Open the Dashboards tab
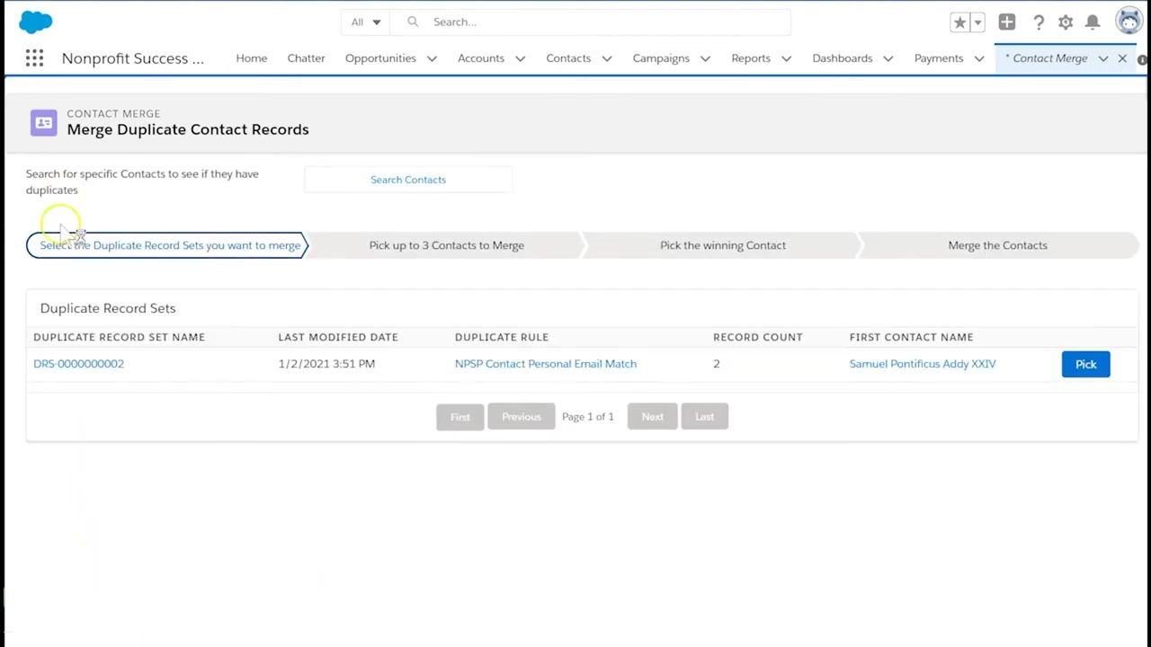Viewport: 1151px width, 647px height. coord(843,58)
